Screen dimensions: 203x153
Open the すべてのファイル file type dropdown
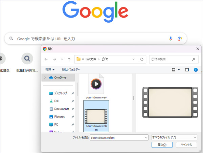[x=174, y=137]
